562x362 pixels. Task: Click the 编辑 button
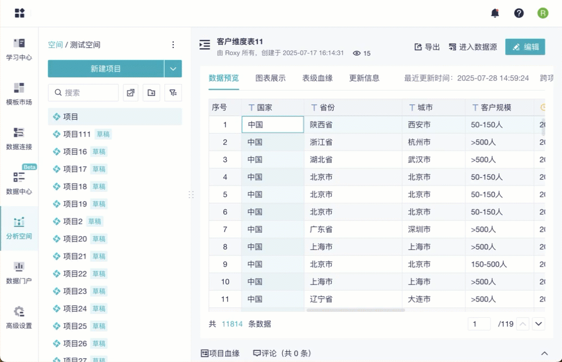pos(525,47)
